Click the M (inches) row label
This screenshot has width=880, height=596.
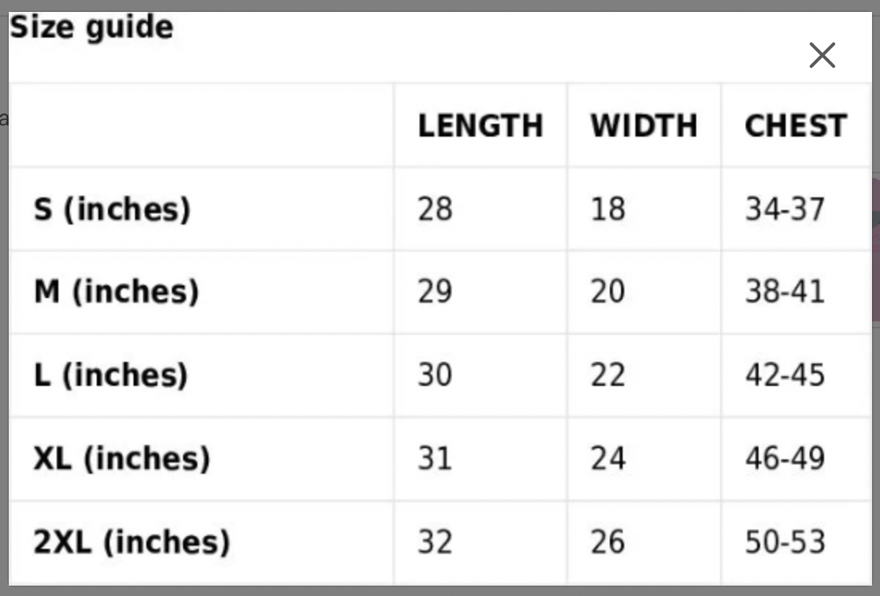(x=116, y=292)
